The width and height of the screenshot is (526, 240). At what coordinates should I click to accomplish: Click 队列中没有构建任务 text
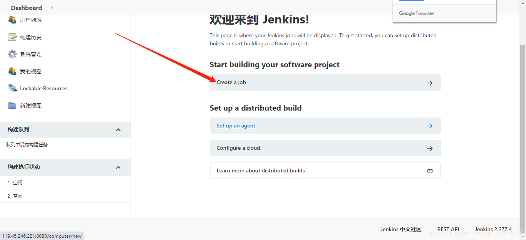click(x=27, y=145)
